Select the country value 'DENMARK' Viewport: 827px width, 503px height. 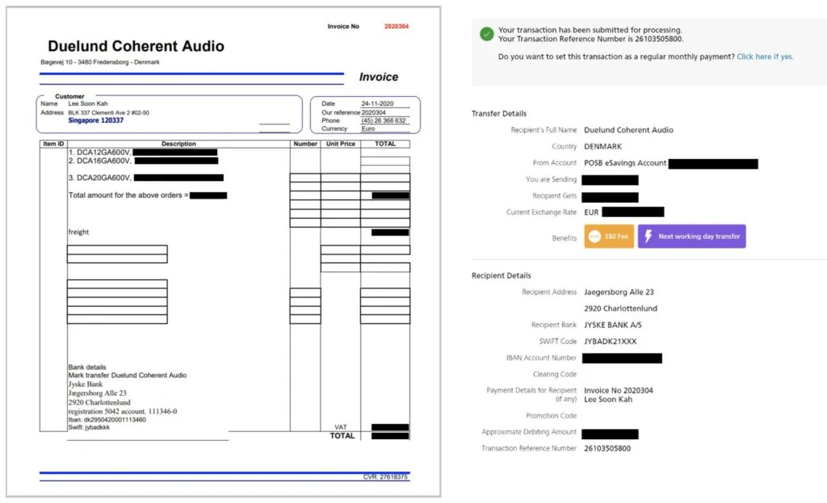click(x=602, y=147)
